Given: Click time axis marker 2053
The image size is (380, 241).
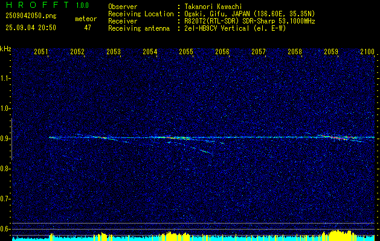Looking at the screenshot, I should pyautogui.click(x=114, y=52).
